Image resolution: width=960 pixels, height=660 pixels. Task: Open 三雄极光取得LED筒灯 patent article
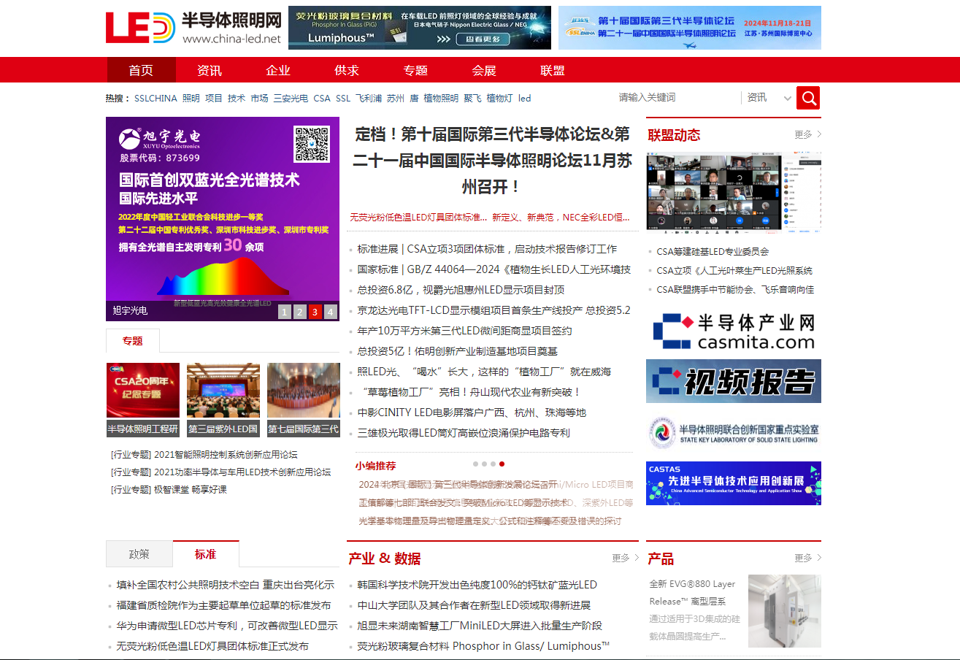pos(464,433)
